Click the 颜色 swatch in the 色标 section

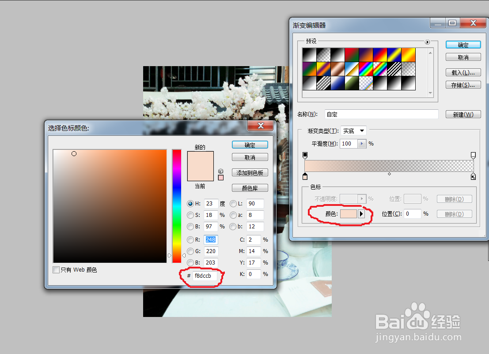349,214
